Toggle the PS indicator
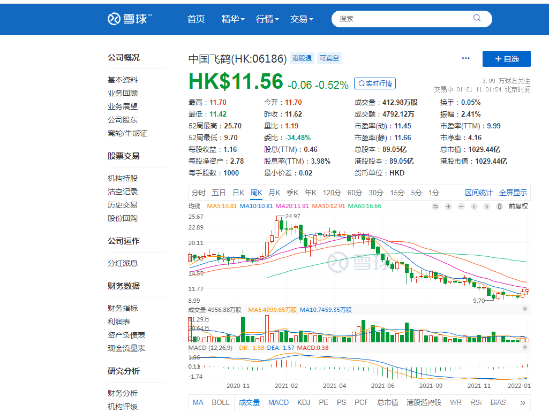549x413 pixels. (x=341, y=402)
